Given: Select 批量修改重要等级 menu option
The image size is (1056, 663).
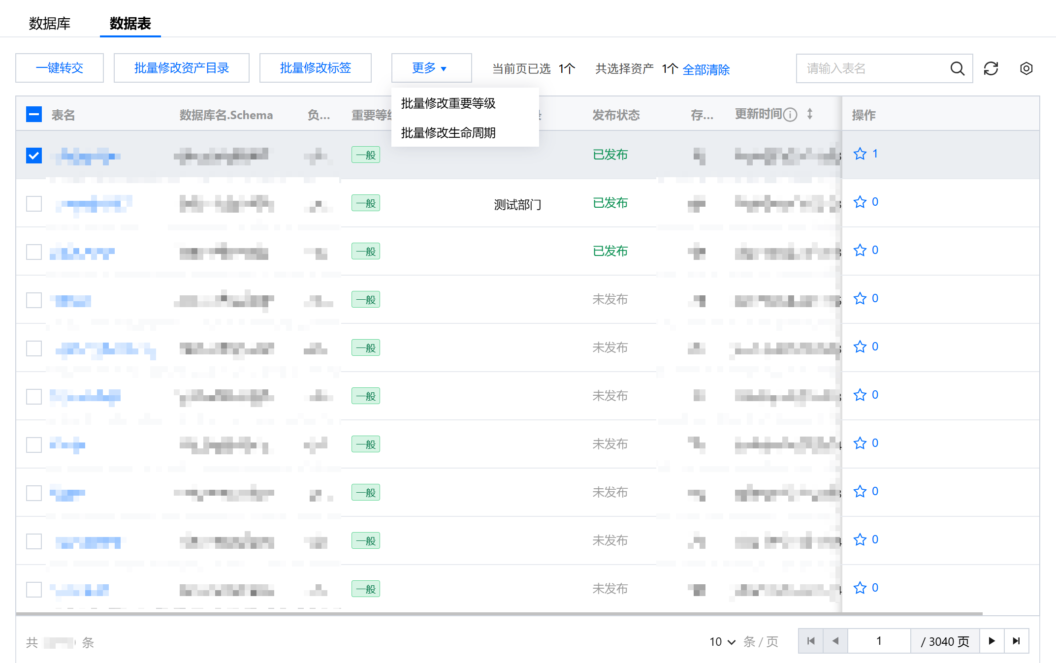Looking at the screenshot, I should tap(448, 103).
